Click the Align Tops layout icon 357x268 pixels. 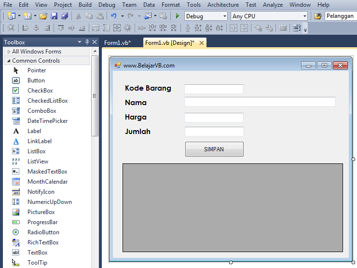click(x=61, y=28)
